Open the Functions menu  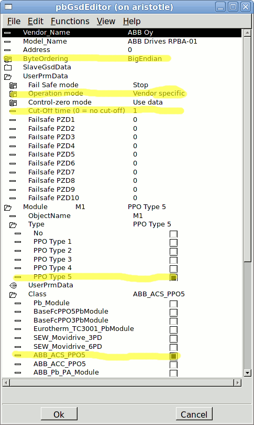coord(70,21)
